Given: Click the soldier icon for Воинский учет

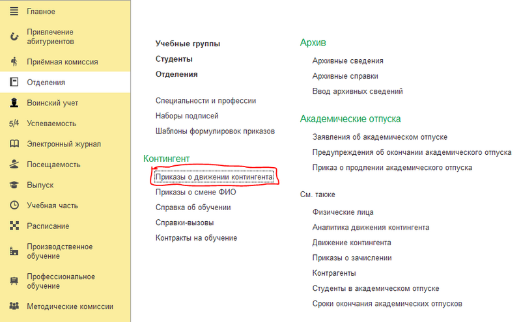Looking at the screenshot, I should 14,103.
